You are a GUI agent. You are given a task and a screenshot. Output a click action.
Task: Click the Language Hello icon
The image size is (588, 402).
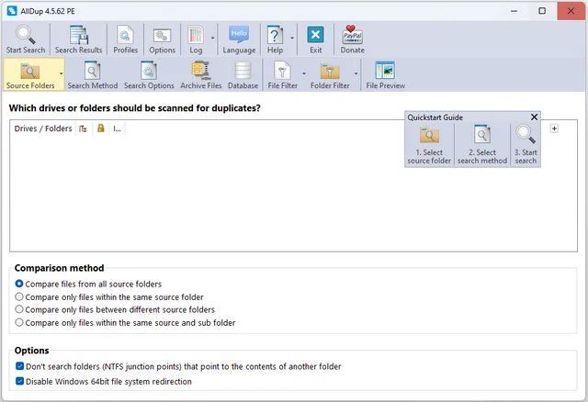point(239,35)
